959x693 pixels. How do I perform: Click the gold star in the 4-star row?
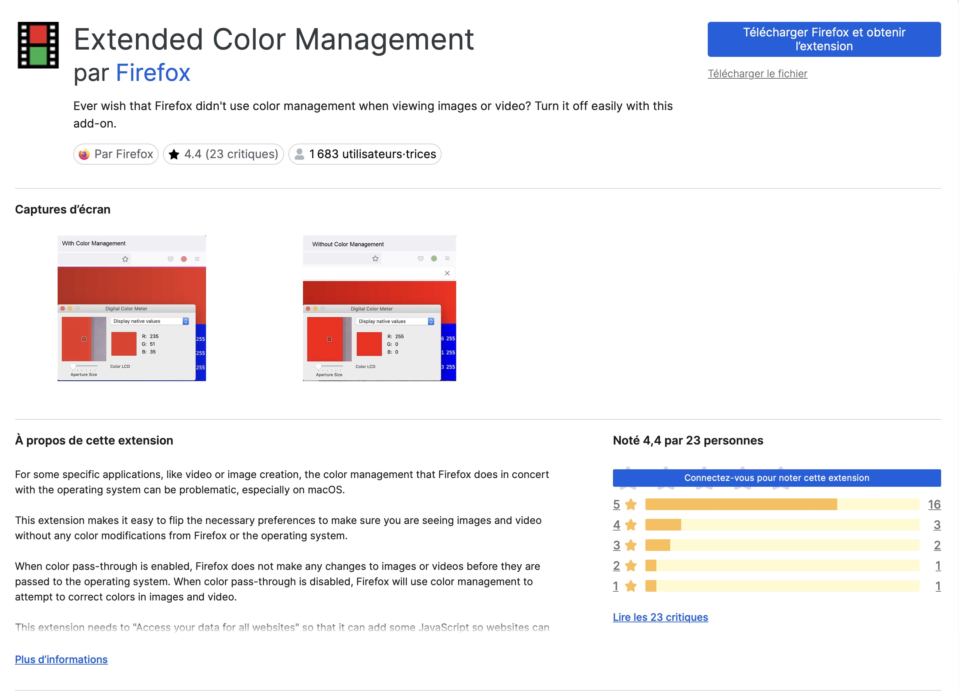[630, 525]
